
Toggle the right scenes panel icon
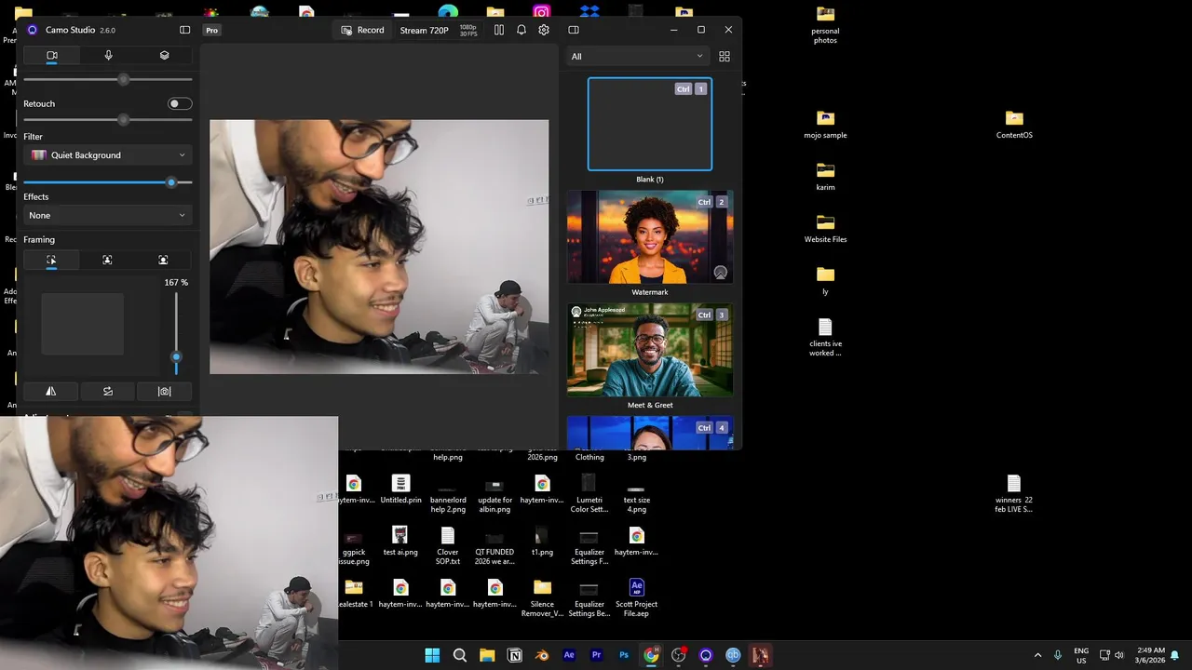click(574, 30)
